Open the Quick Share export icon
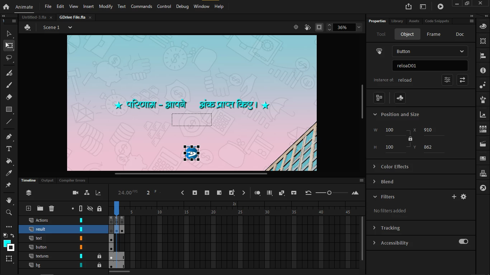This screenshot has width=490, height=275. (409, 6)
